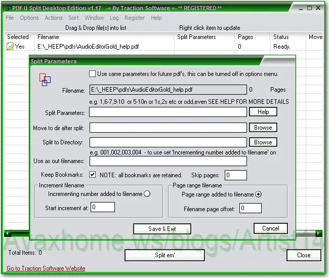Click the PDF U Split app icon in title bar
This screenshot has width=329, height=278.
(7, 8)
